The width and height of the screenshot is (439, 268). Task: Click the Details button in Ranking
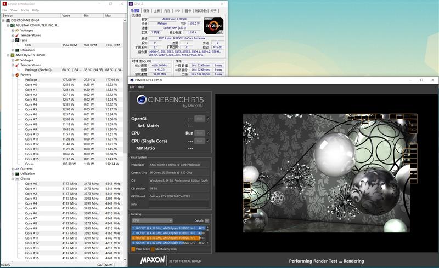[x=207, y=220]
